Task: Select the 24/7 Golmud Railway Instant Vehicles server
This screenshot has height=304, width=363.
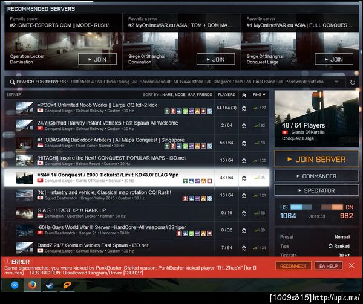Action: tap(137, 126)
